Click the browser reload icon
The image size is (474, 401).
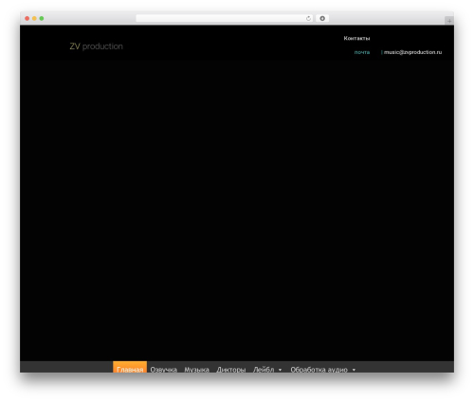(x=308, y=18)
